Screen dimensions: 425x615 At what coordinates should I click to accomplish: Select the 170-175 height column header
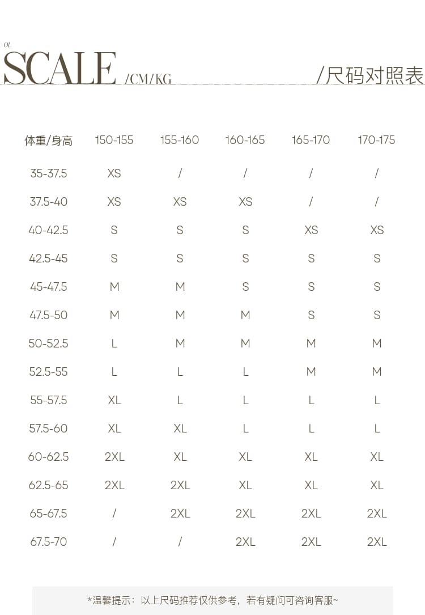coord(376,140)
